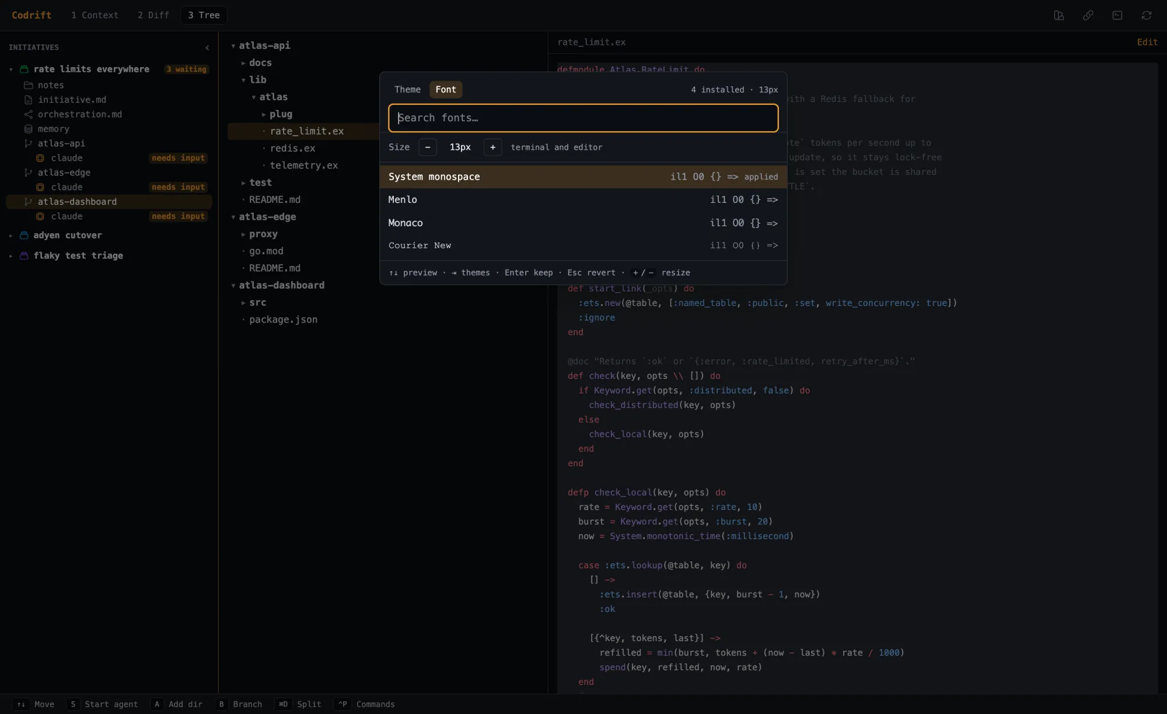Choose the Courier New font

(x=583, y=245)
